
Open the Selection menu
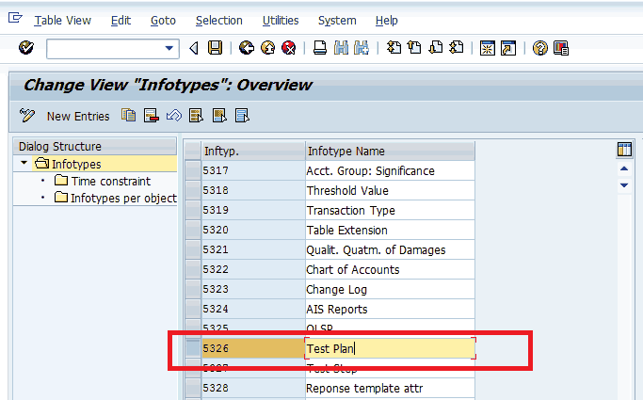[x=218, y=21]
